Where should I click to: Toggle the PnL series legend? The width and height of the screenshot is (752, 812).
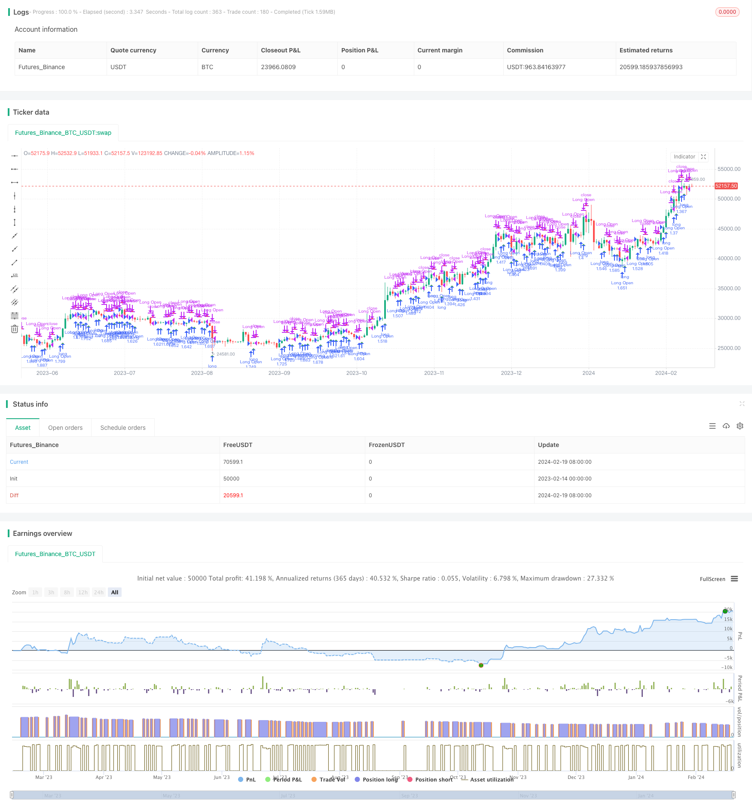click(247, 779)
